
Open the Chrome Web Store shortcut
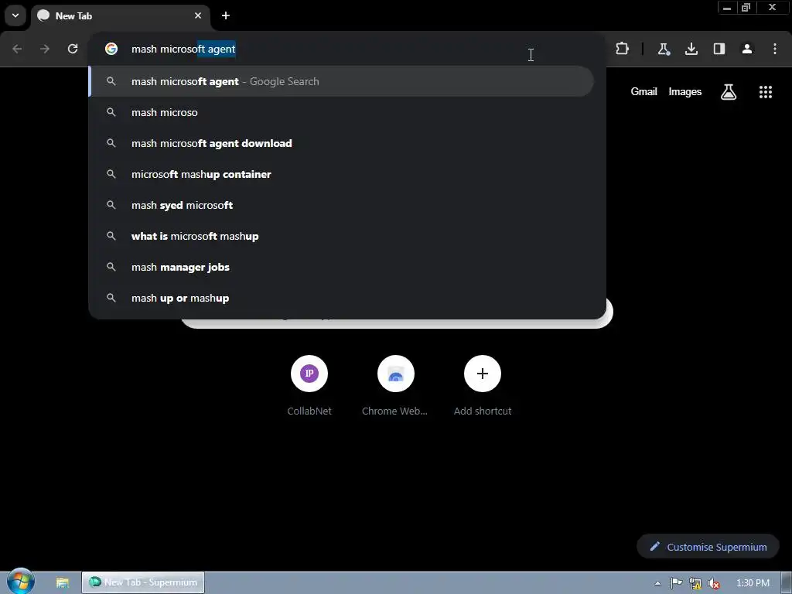[395, 385]
